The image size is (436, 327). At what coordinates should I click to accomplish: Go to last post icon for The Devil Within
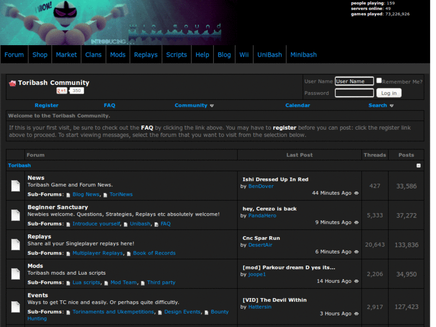pyautogui.click(x=356, y=314)
